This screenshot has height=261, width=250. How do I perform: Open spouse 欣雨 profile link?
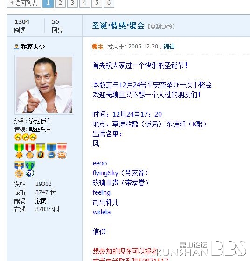pos(41,201)
